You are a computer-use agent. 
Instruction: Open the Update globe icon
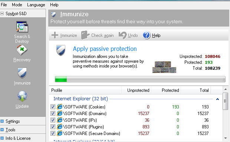tap(22, 96)
